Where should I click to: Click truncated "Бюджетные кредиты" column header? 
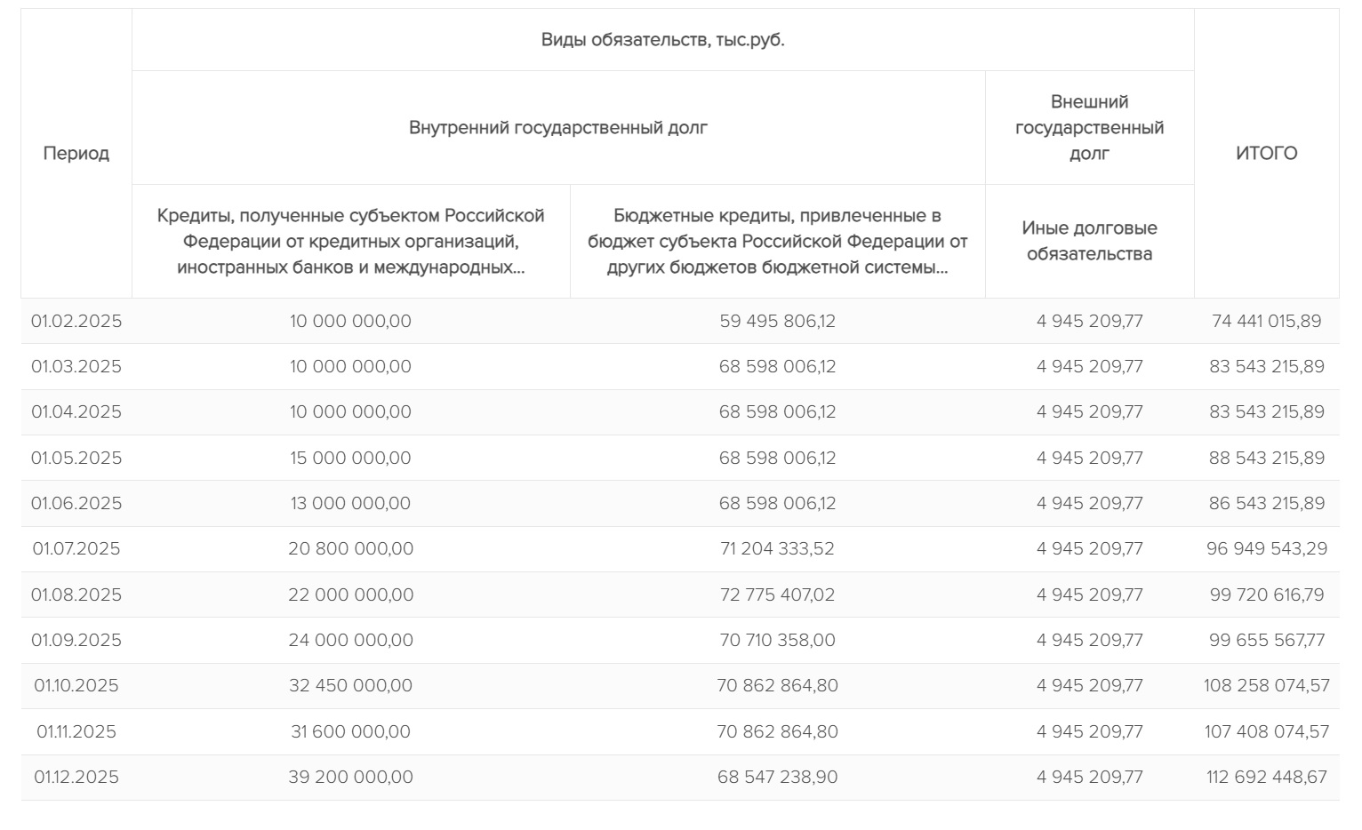tap(777, 241)
